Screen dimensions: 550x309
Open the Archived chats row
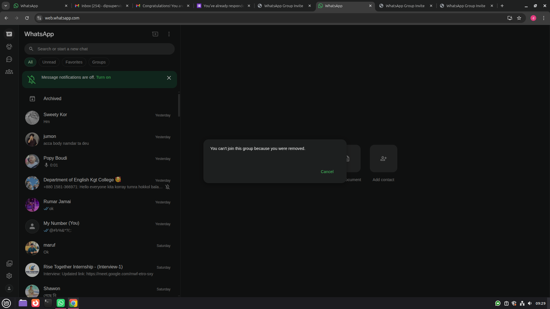(99, 99)
